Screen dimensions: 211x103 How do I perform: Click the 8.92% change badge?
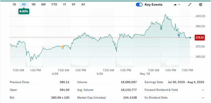pyautogui.click(x=24, y=11)
